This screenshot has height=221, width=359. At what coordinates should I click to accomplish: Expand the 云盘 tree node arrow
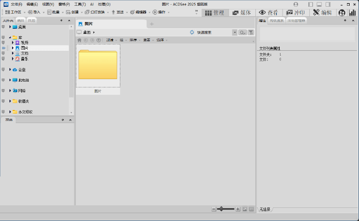click(x=10, y=70)
